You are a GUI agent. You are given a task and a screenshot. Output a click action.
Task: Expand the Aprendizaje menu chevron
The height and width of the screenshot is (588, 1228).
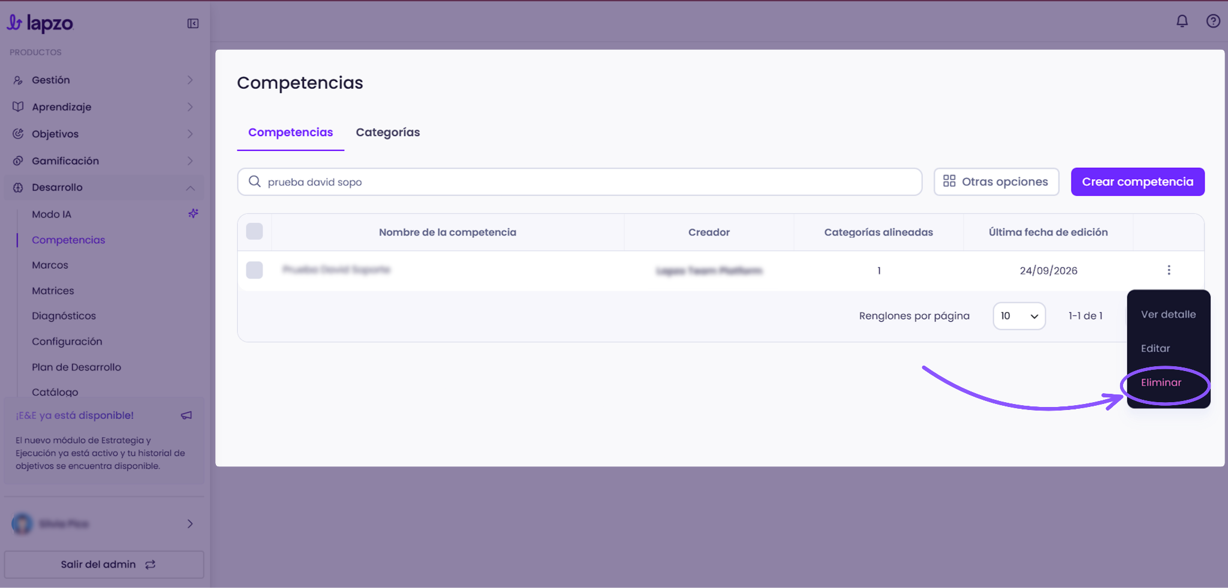[190, 107]
